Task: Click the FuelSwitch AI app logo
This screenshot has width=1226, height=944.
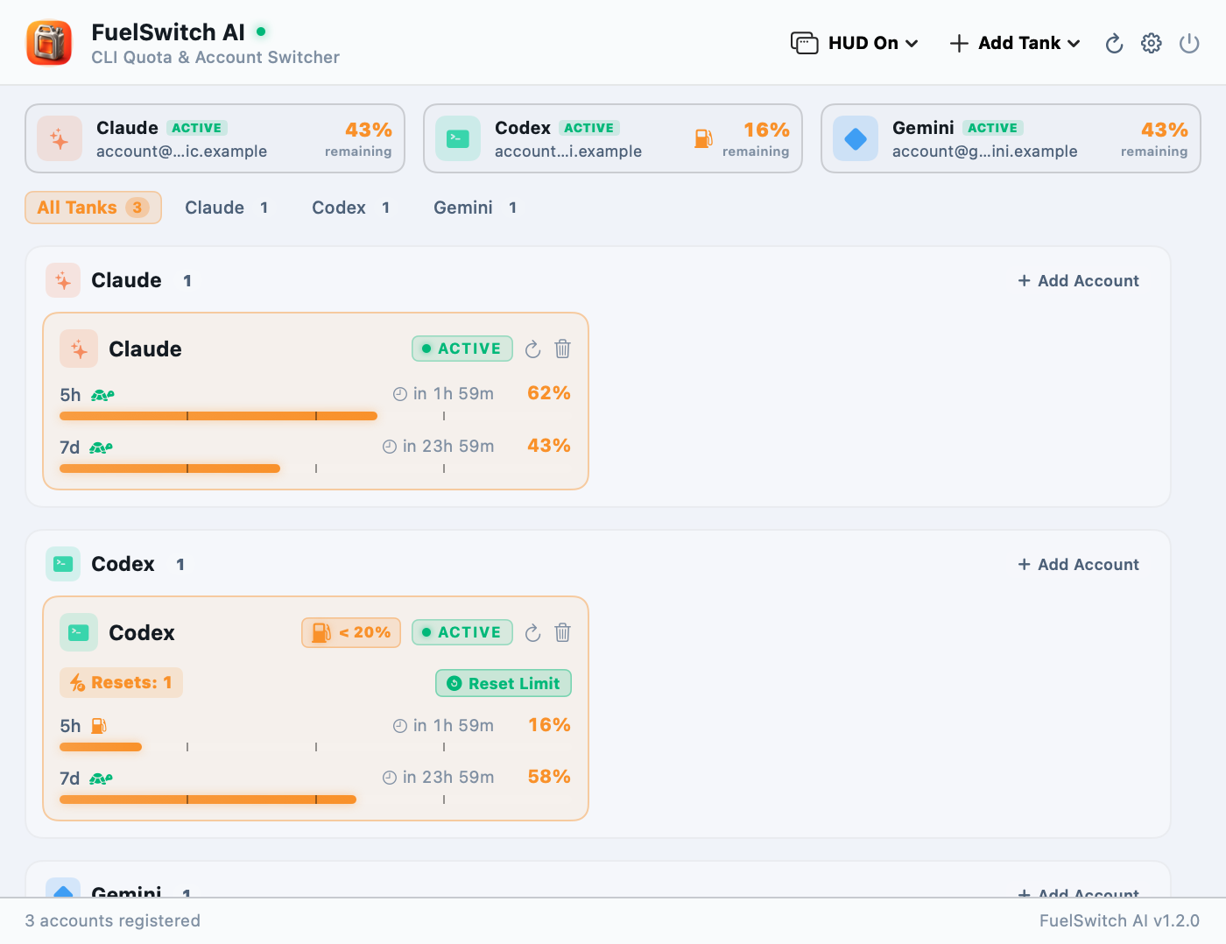Action: coord(49,43)
